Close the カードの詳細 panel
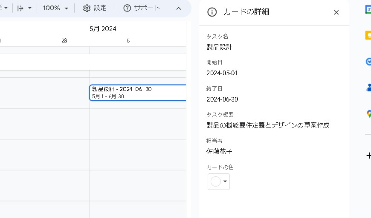 (x=336, y=12)
